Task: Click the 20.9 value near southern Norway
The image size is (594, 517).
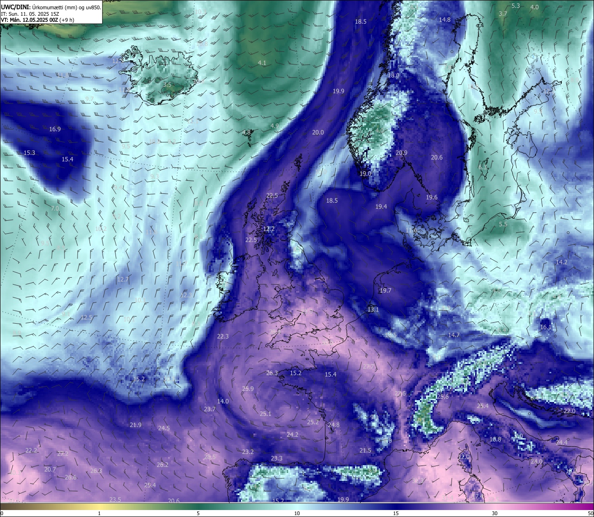Action: 401,153
